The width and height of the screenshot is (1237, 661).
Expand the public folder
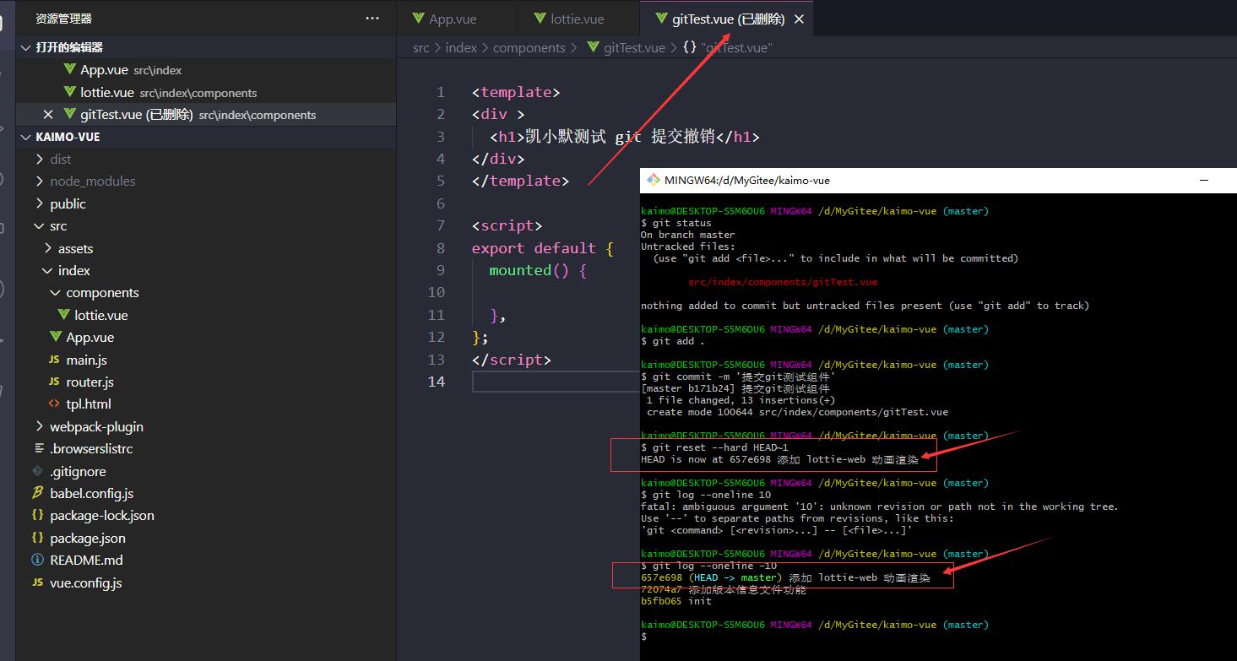tap(206, 203)
